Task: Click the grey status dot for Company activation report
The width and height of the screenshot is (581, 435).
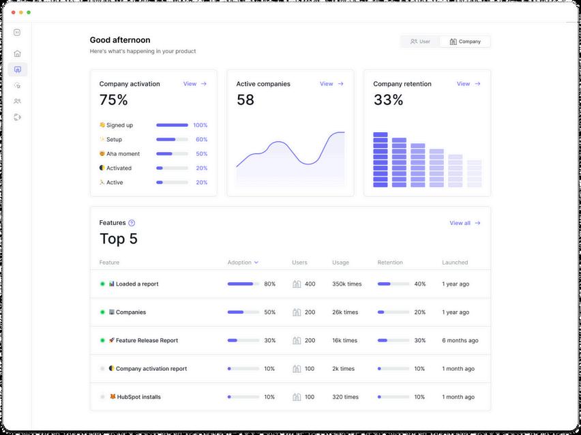Action: [103, 369]
